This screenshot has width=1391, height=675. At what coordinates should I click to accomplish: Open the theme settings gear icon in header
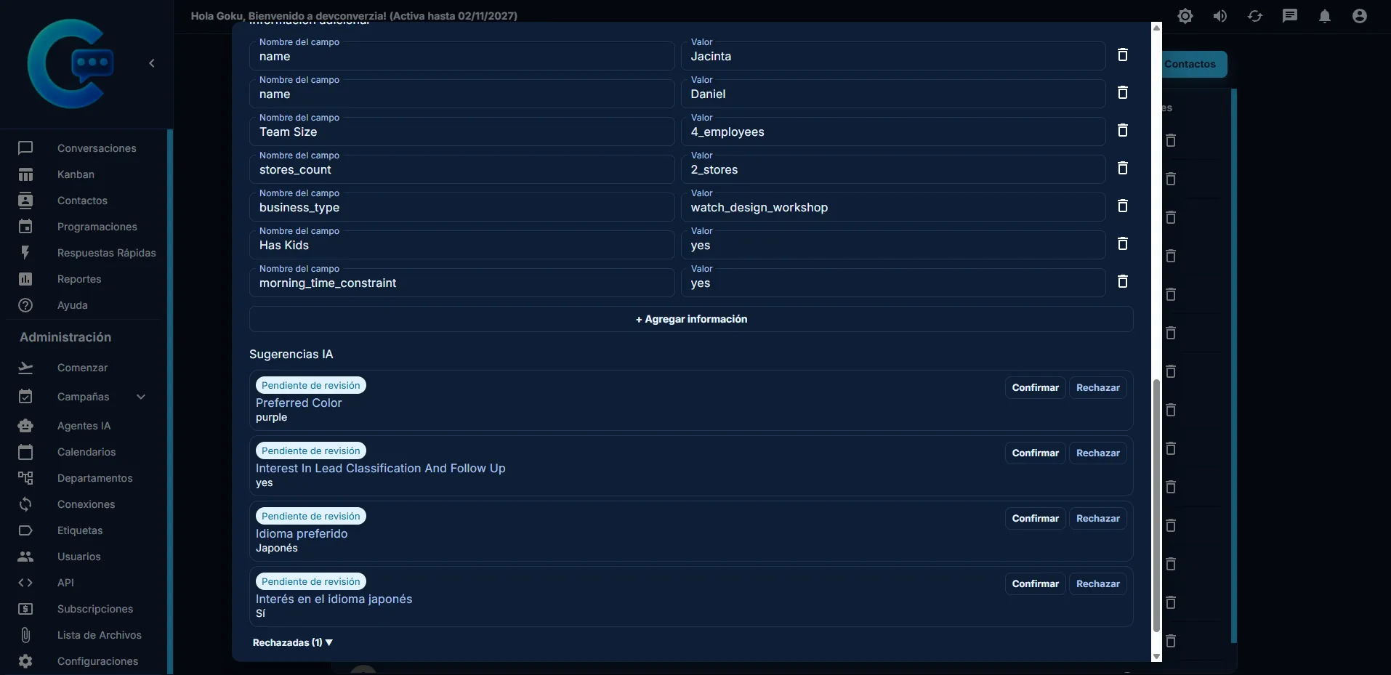[x=1185, y=16]
